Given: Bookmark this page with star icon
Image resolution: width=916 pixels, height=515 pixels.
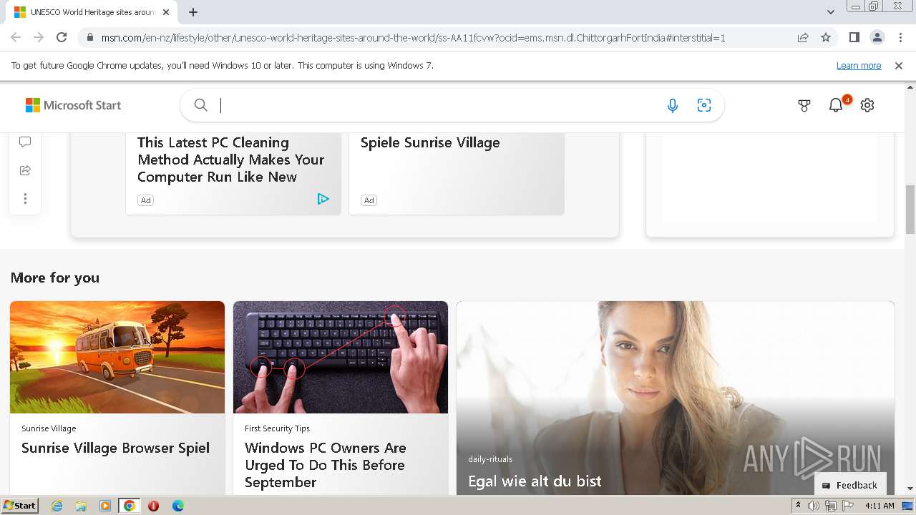Looking at the screenshot, I should pos(826,37).
